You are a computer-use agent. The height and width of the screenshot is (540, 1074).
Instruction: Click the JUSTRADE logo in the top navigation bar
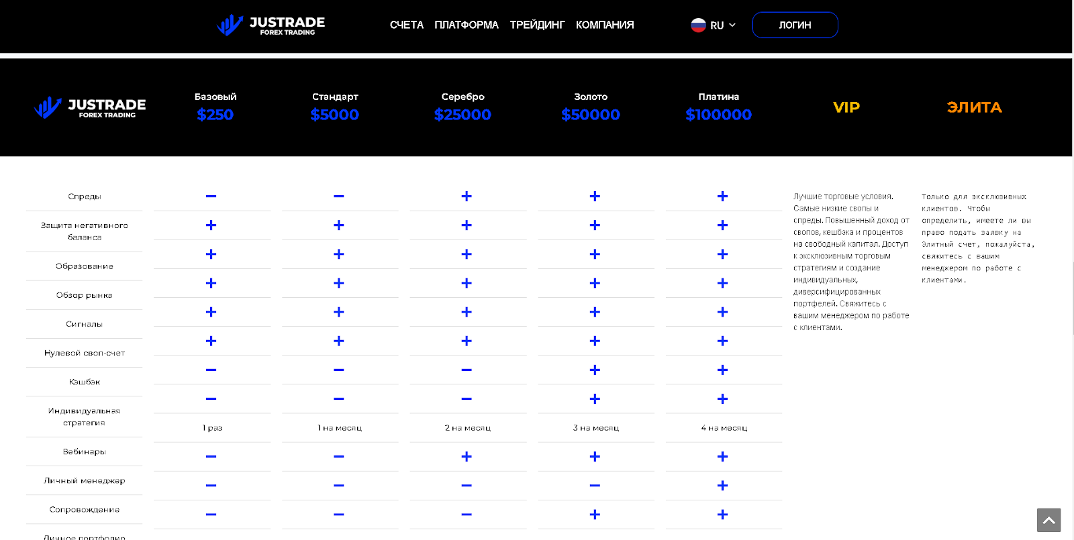tap(271, 25)
